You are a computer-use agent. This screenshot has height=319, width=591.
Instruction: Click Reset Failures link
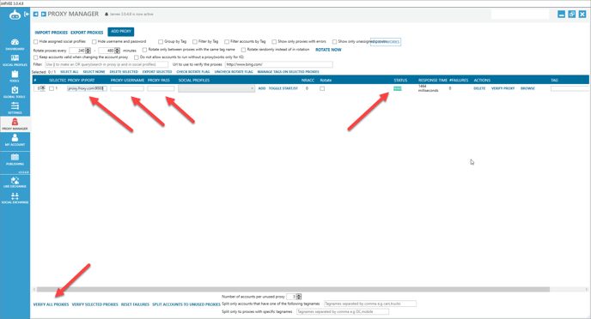[x=135, y=304]
